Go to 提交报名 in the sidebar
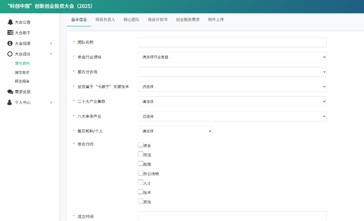The width and height of the screenshot is (364, 221). pyautogui.click(x=22, y=72)
